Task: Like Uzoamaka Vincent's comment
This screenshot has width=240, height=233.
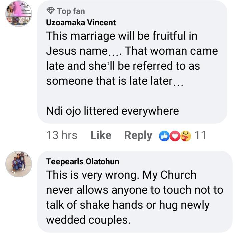Action: pos(101,135)
